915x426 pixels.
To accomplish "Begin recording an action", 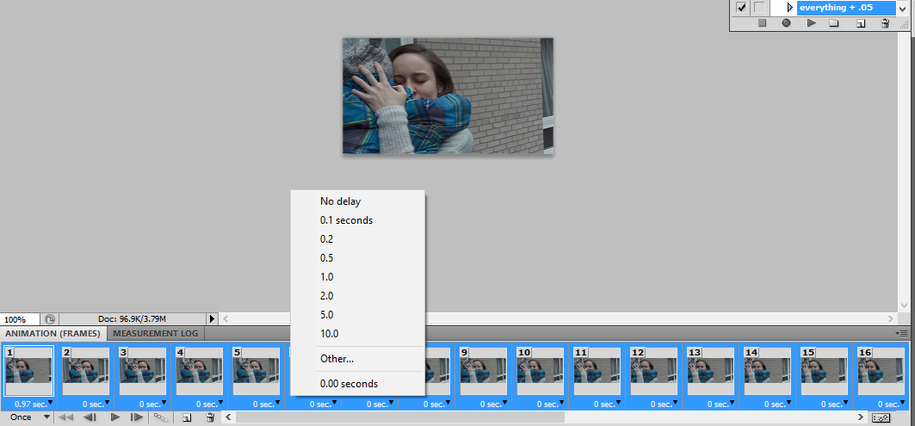I will (786, 23).
